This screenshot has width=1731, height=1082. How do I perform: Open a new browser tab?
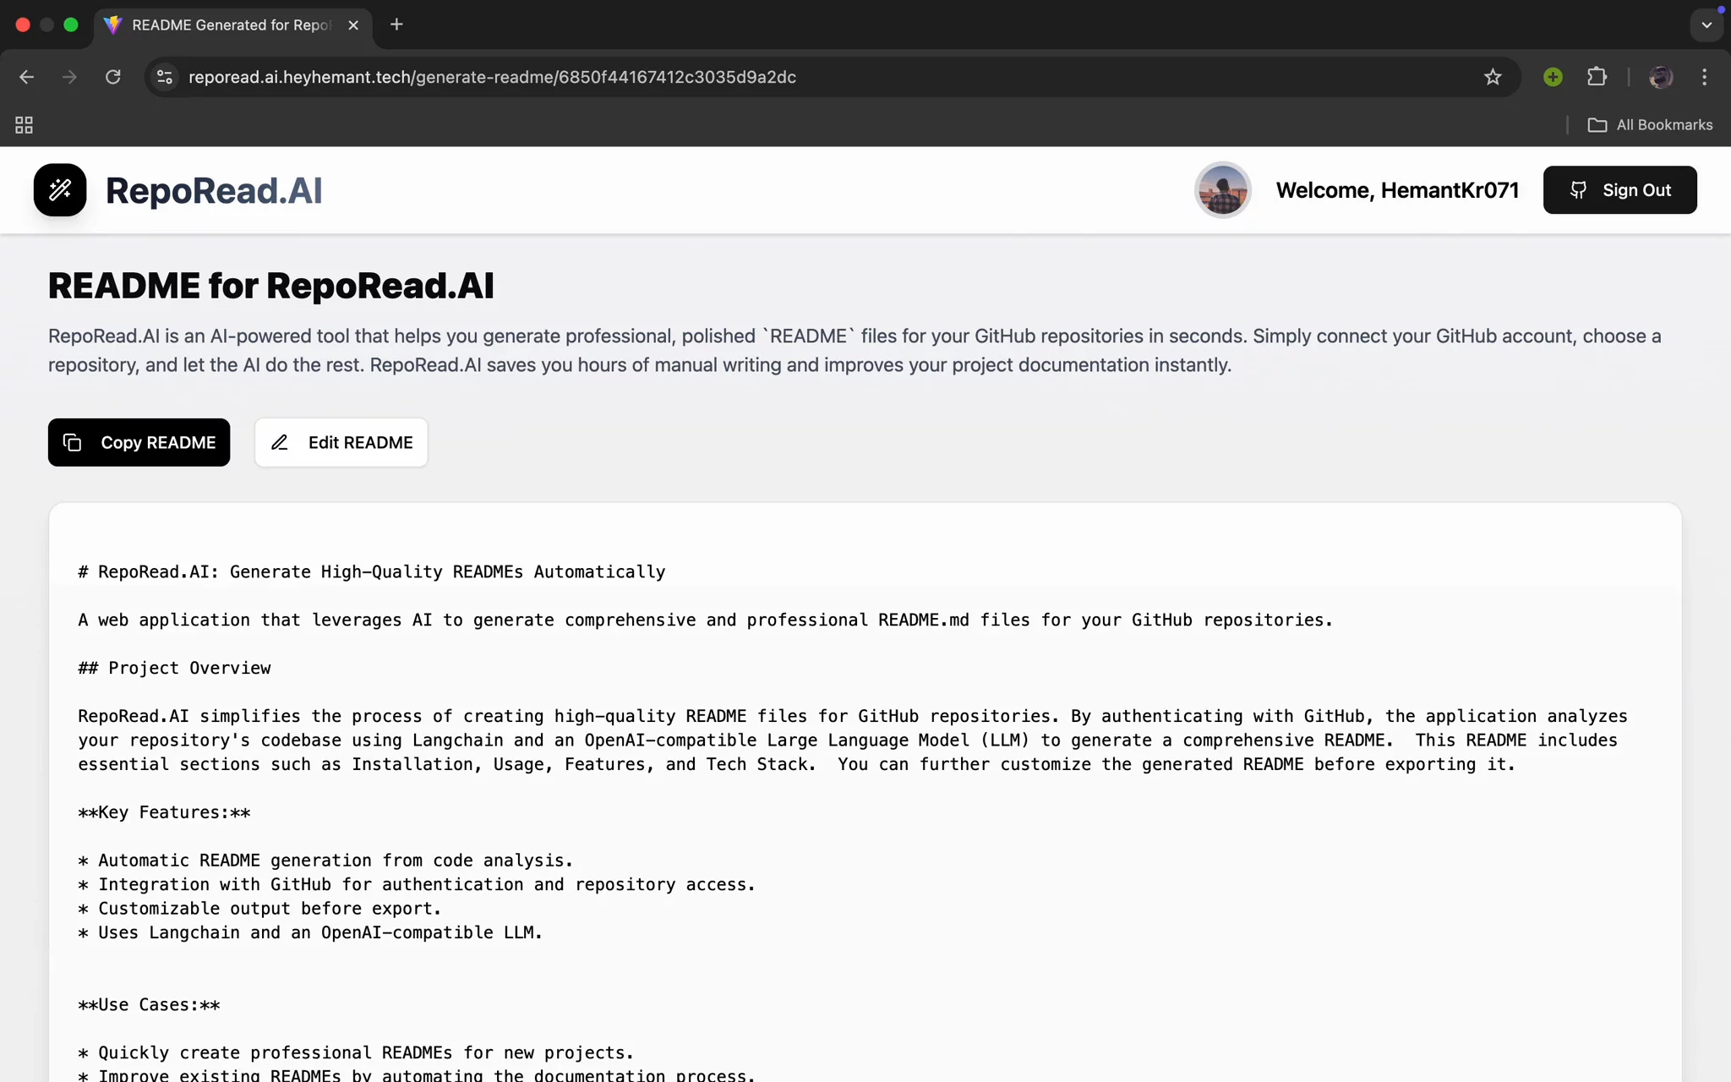[x=396, y=25]
